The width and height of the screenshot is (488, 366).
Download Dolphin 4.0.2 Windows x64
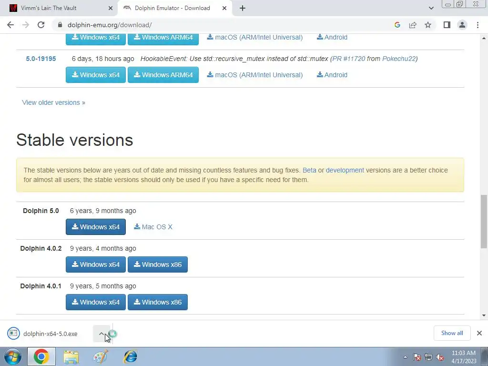coord(95,264)
